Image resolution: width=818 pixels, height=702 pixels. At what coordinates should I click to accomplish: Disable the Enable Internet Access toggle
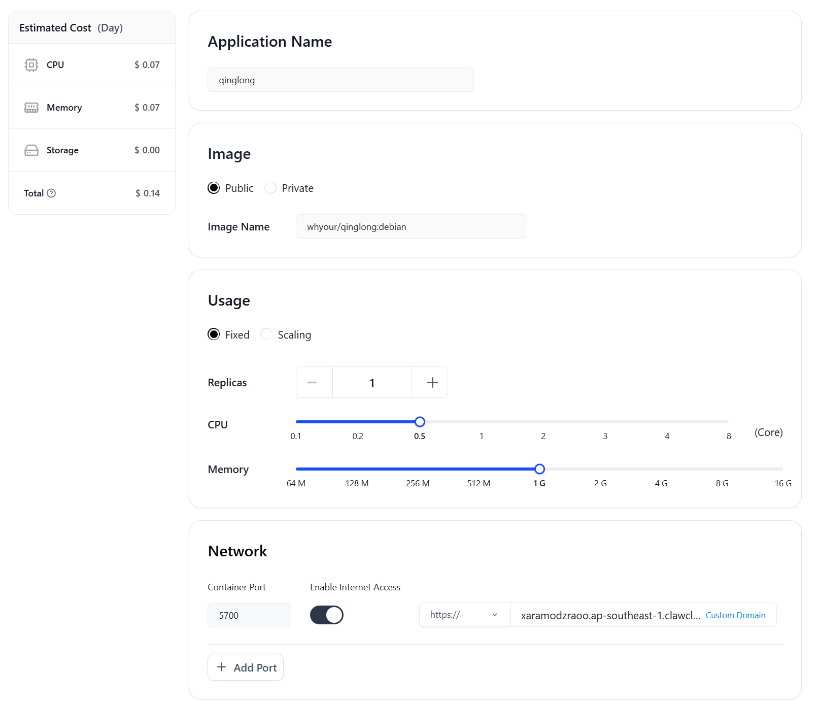coord(327,615)
